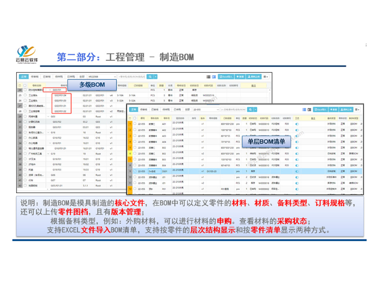Screen dimensions: 379x284
Task: Check row 29 checkbox in multi-level window
Action: (25, 117)
